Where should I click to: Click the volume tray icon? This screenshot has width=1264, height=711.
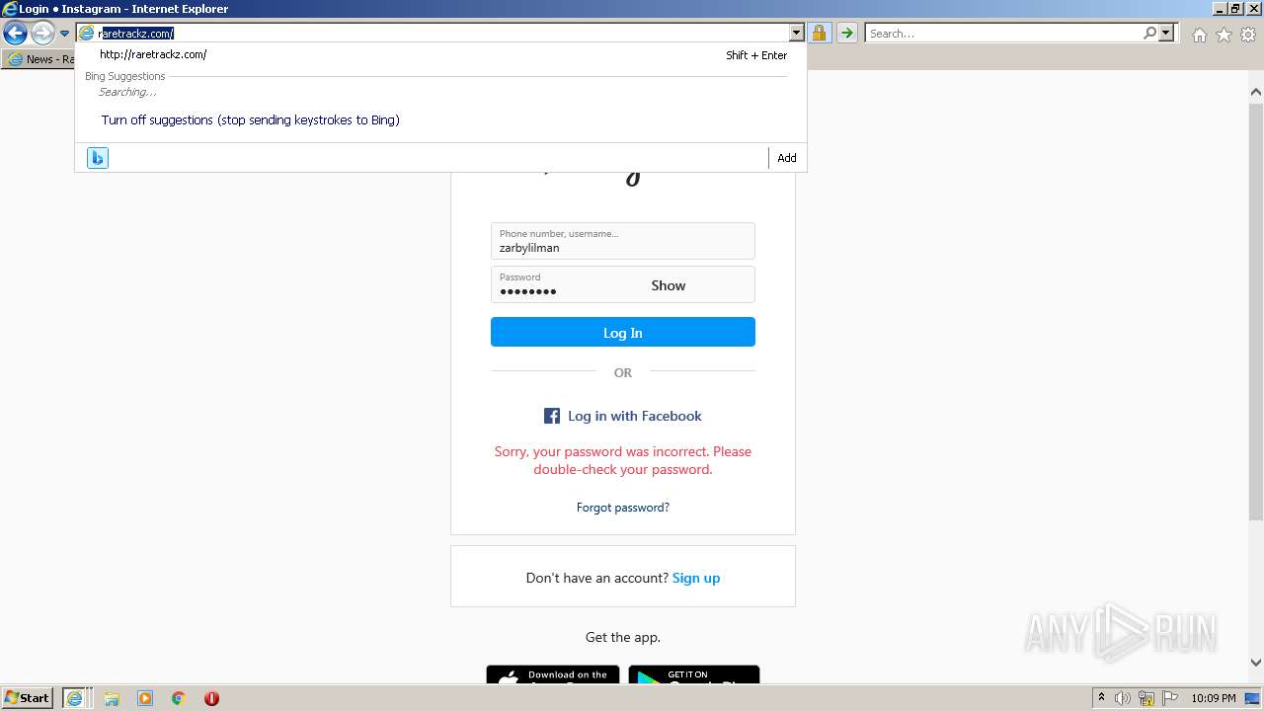coord(1123,698)
